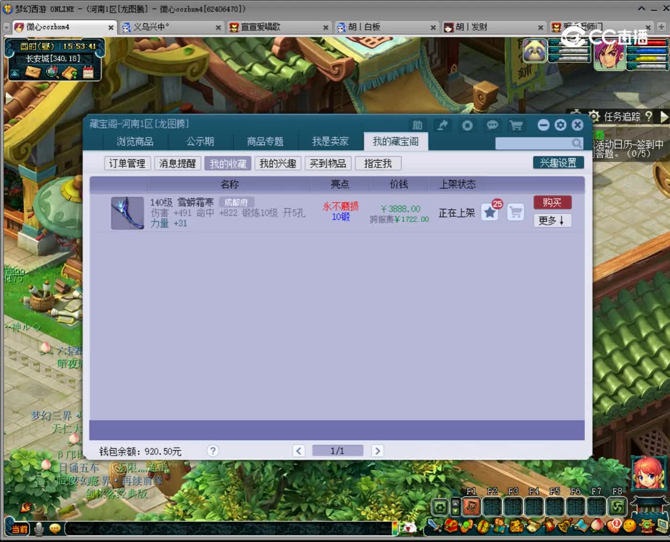The width and height of the screenshot is (670, 542).
Task: Switch to the 公示期 tab
Action: click(200, 141)
